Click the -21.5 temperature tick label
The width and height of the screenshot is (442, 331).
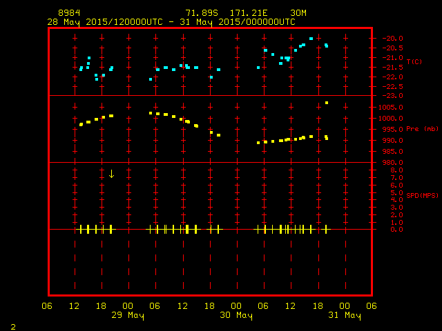point(392,68)
